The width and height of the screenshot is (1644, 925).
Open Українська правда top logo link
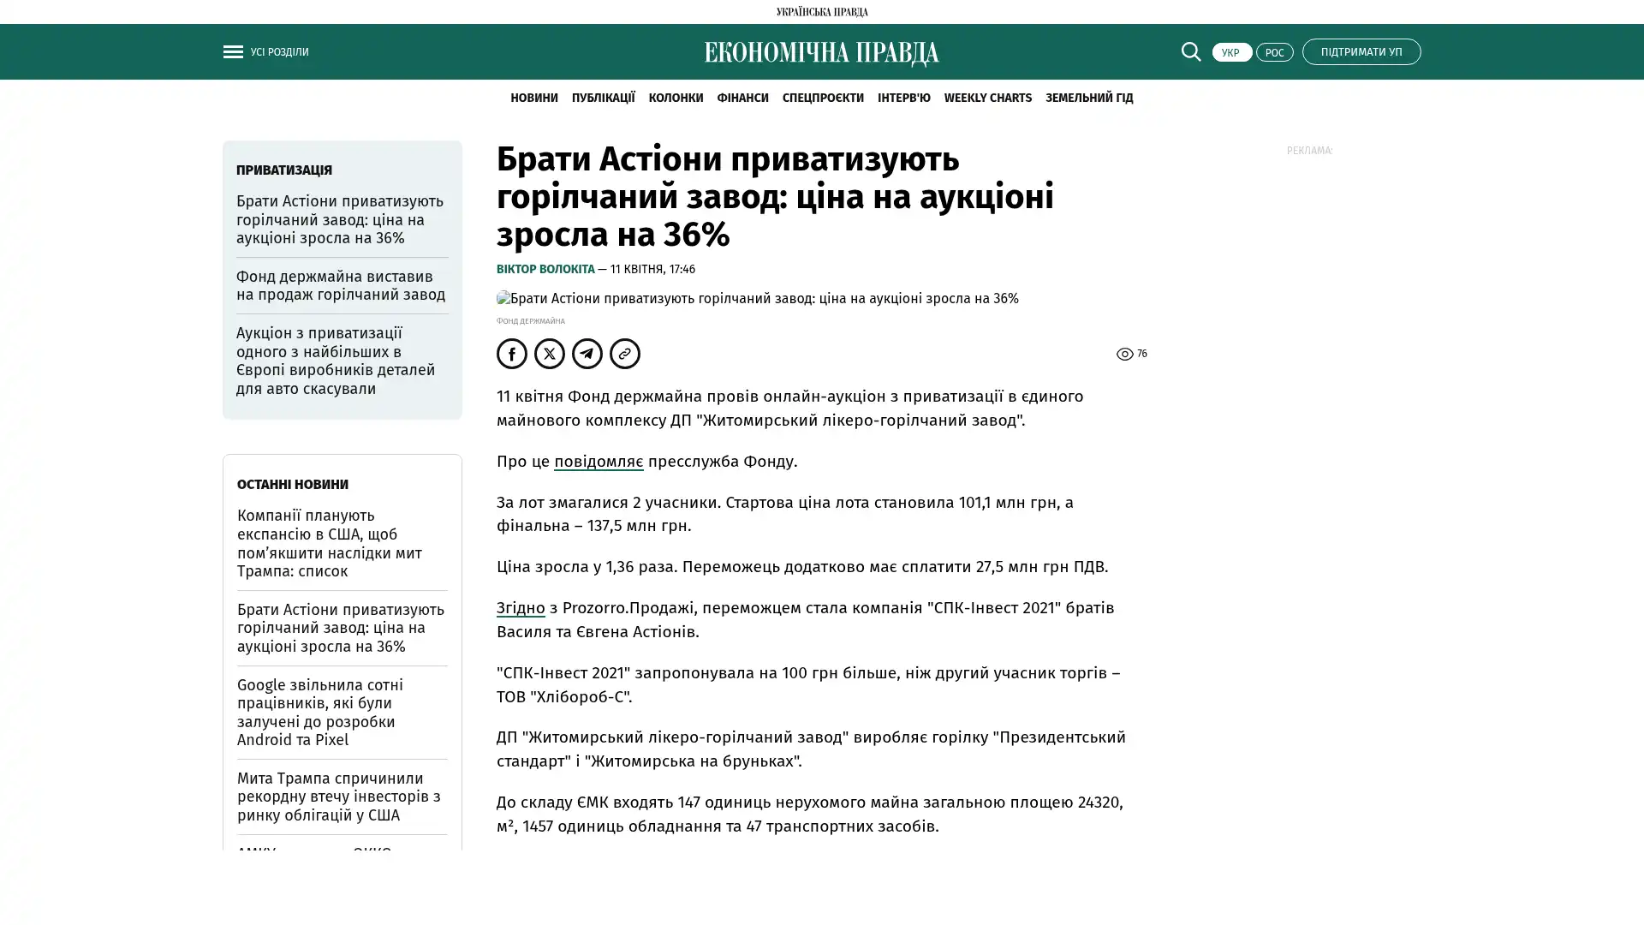[822, 12]
